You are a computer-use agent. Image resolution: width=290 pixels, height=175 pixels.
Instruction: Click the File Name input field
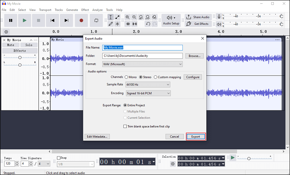click(143, 48)
